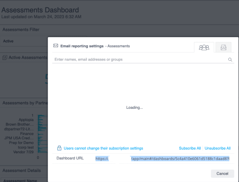This screenshot has width=239, height=182.
Task: Open the Active filter dropdown
Action: (x=24, y=41)
